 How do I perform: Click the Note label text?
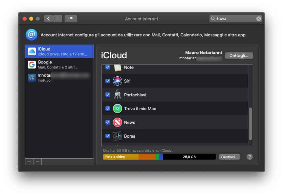[x=129, y=68]
